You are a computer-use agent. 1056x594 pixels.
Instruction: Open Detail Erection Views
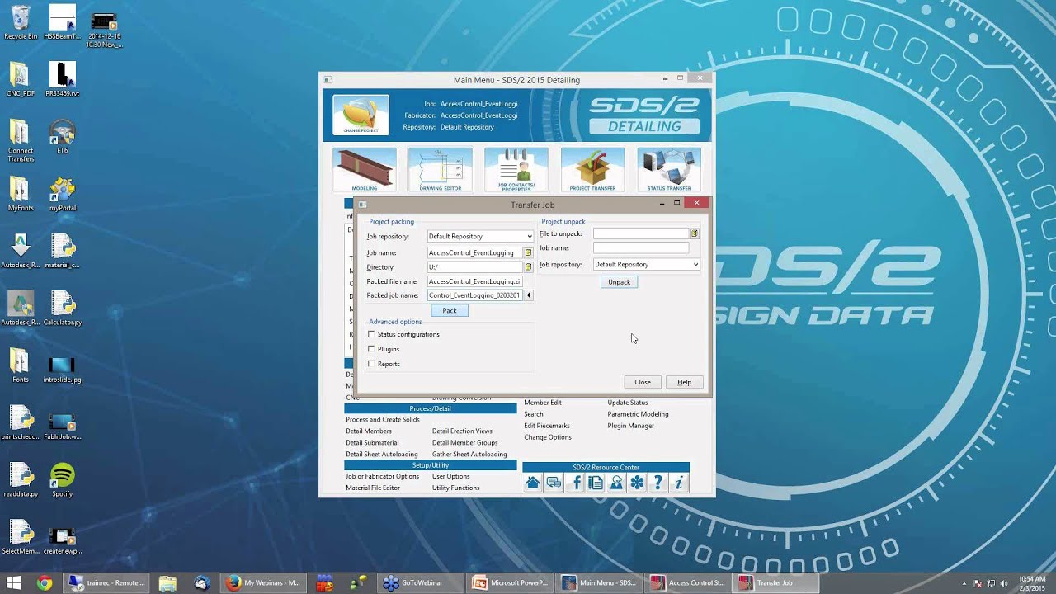pyautogui.click(x=462, y=431)
